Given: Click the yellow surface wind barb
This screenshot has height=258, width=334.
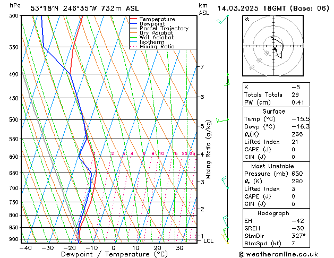Looking at the screenshot, I should pos(225,239).
